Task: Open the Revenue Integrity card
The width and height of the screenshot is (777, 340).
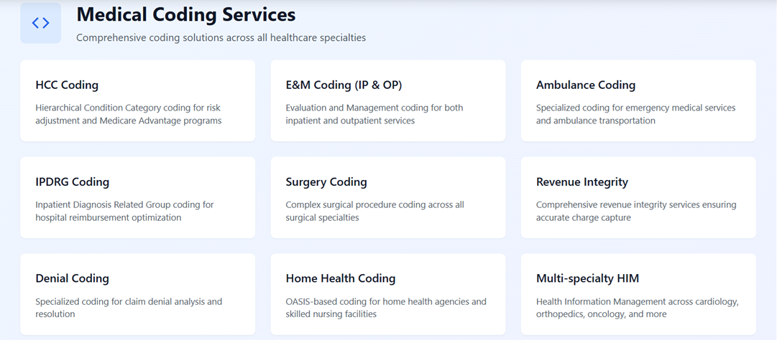Action: [x=638, y=198]
